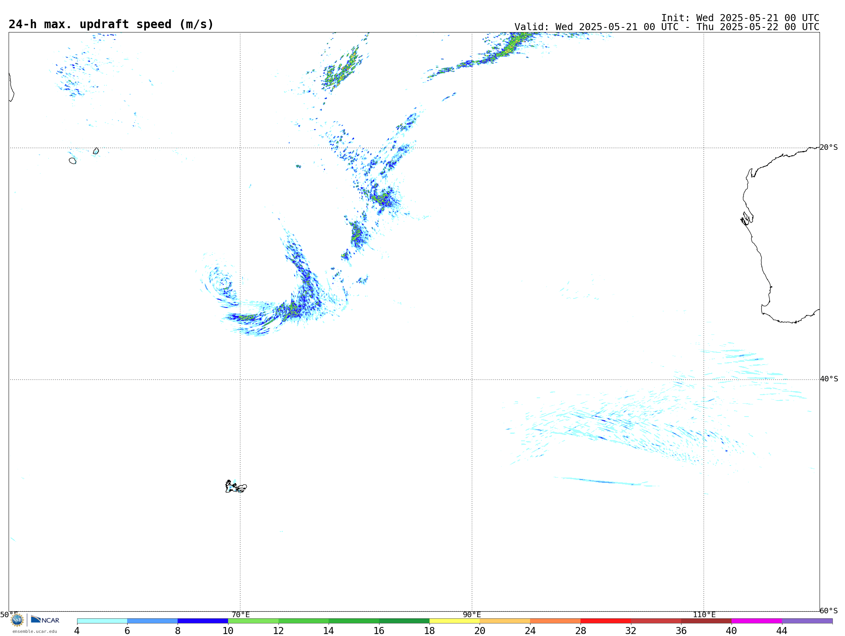The width and height of the screenshot is (845, 636).
Task: Click the Init time label text
Action: (740, 18)
